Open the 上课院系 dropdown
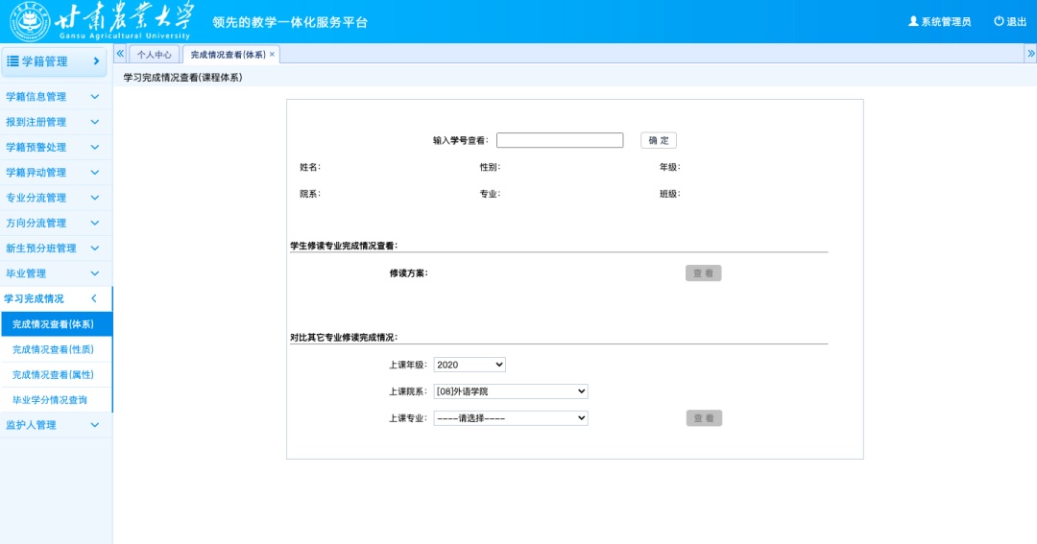 click(x=511, y=391)
